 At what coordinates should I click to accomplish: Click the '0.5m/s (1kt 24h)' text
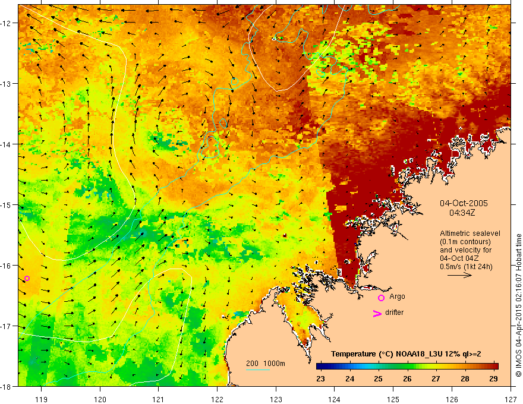click(466, 267)
